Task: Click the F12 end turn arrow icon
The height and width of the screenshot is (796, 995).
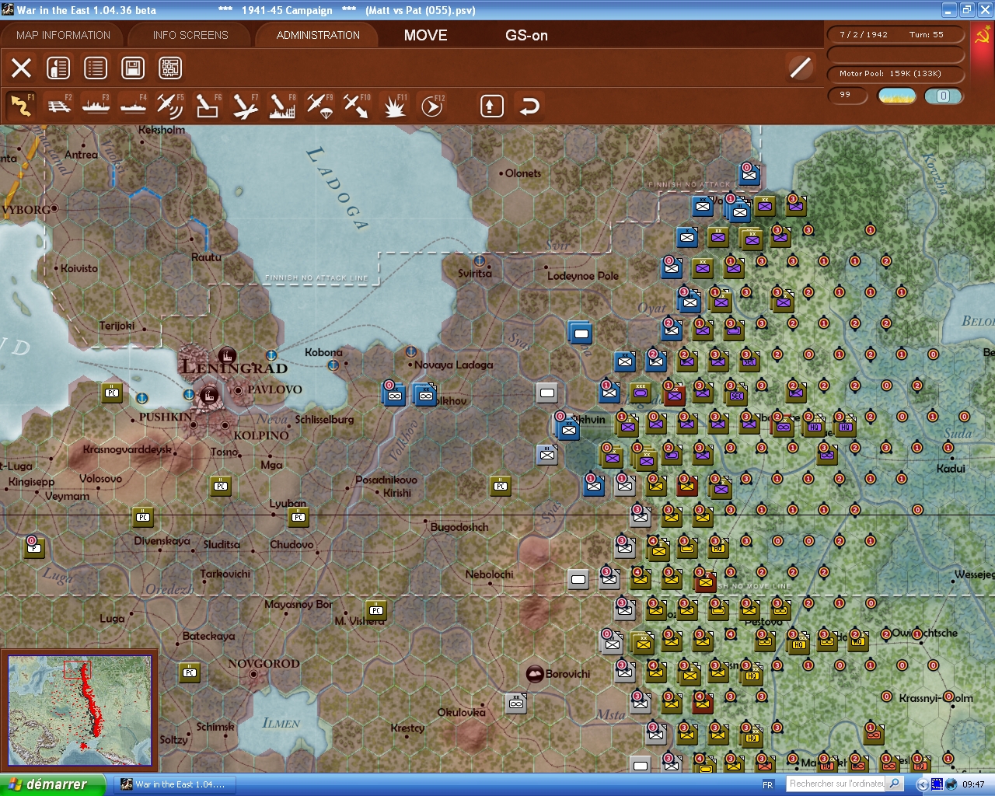Action: 431,106
